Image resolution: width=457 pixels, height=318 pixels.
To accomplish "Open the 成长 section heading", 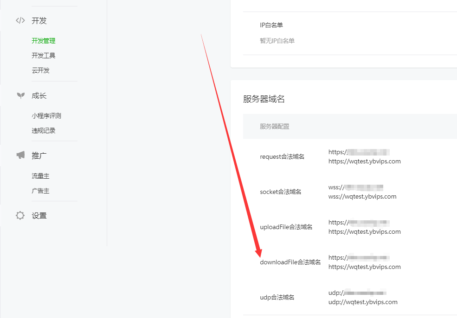I will tap(39, 96).
